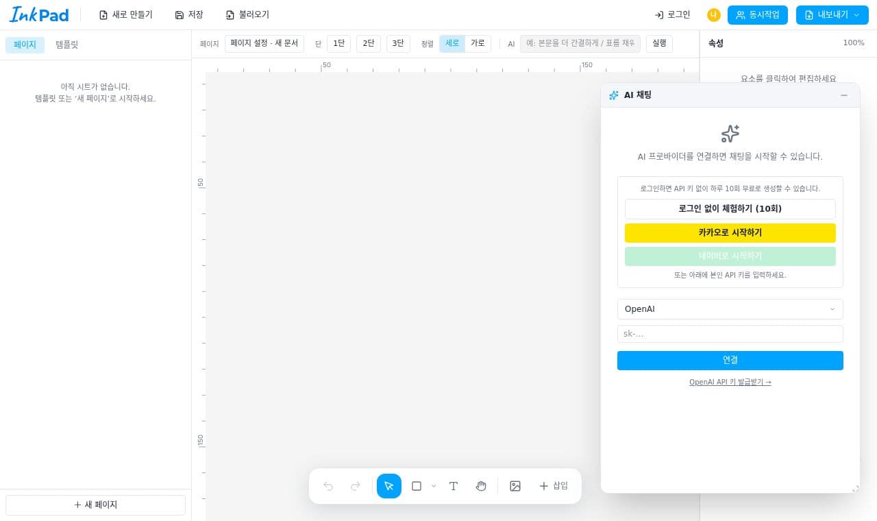877x521 pixels.
Task: Open a file with 불러오기
Action: 247,14
